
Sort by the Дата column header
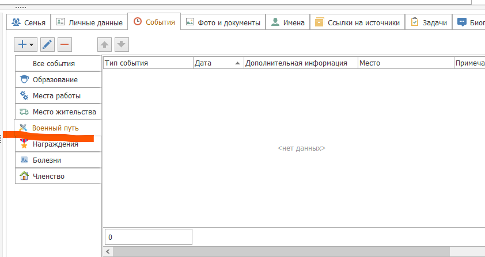tap(218, 63)
